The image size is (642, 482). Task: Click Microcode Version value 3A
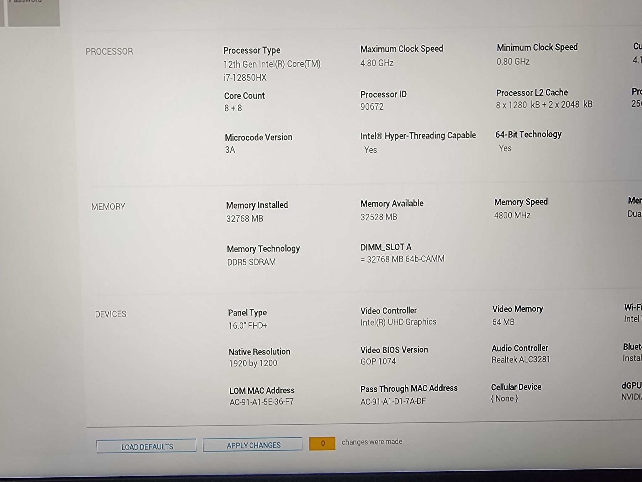230,150
